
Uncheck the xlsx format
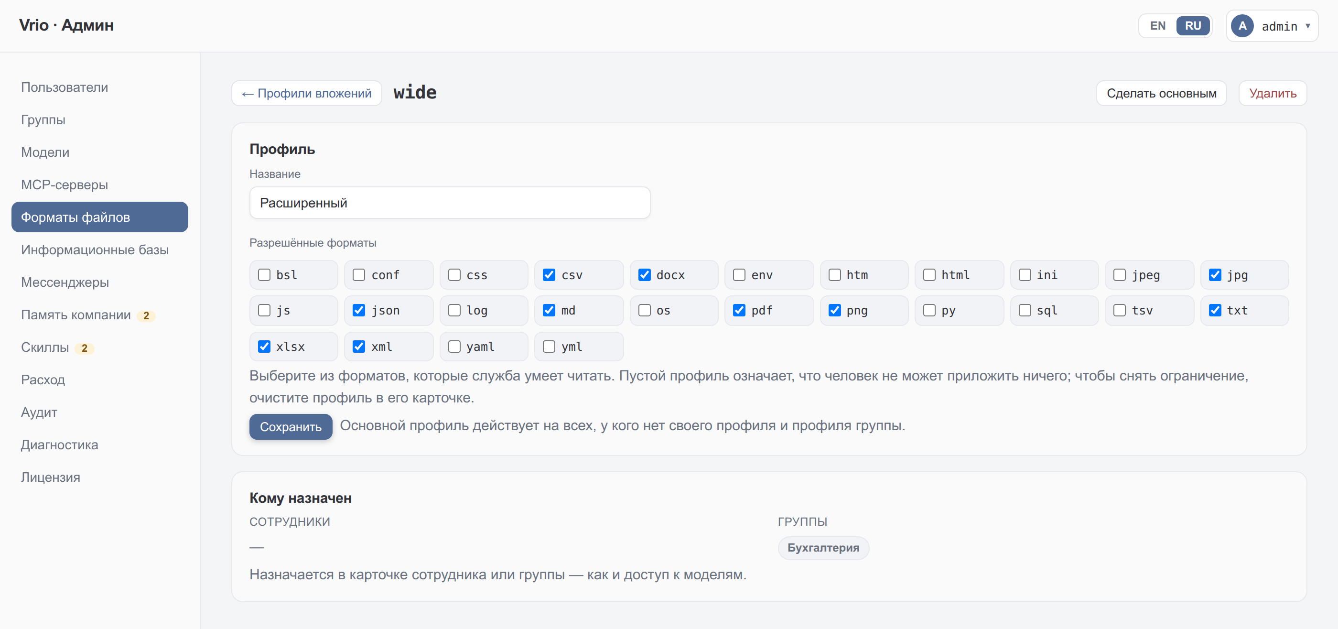[x=264, y=347]
